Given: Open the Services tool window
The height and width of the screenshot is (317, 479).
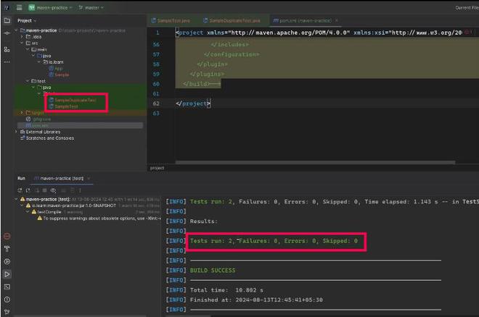Looking at the screenshot, I should coord(7,261).
